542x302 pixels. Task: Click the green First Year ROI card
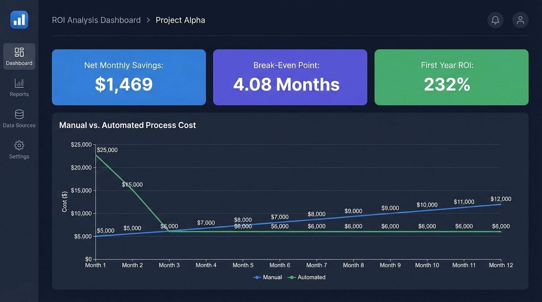pos(451,77)
